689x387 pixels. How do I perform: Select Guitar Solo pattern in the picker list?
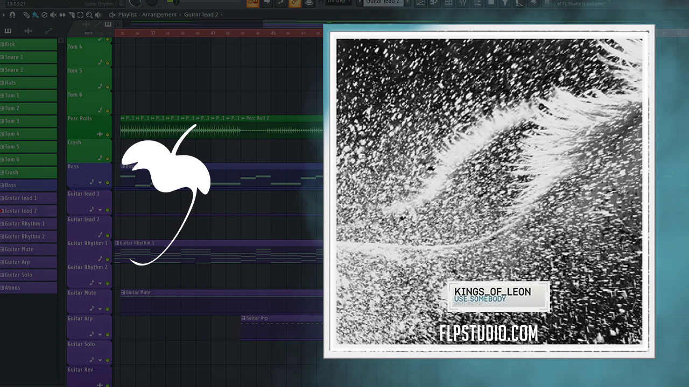click(x=29, y=275)
